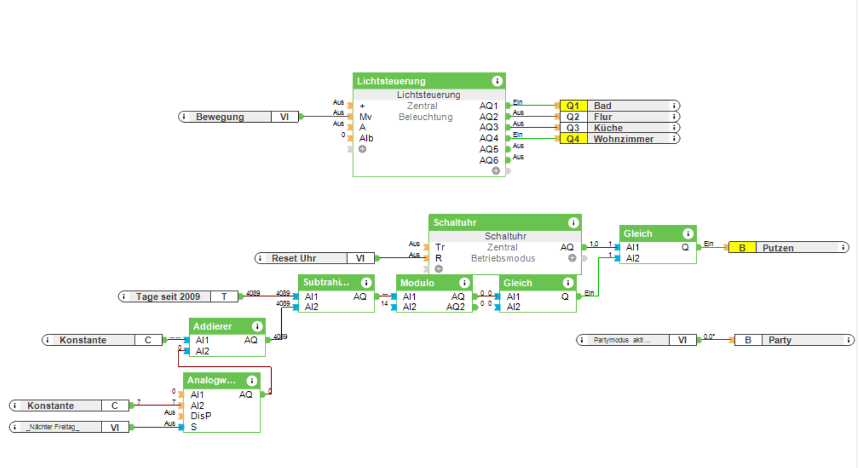This screenshot has width=860, height=468.
Task: Open info icon on Lichtsteuerung block header
Action: (497, 81)
